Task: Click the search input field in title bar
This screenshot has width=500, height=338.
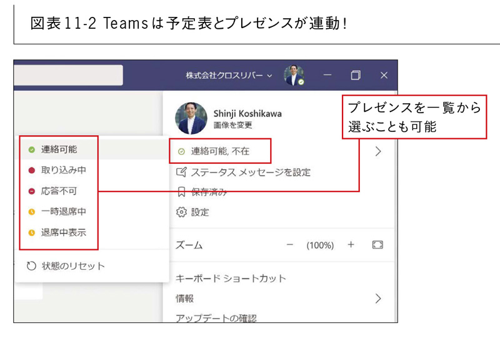Action: pyautogui.click(x=68, y=75)
